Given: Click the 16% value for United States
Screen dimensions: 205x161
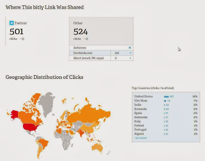Looking at the screenshot, I should (x=195, y=96).
